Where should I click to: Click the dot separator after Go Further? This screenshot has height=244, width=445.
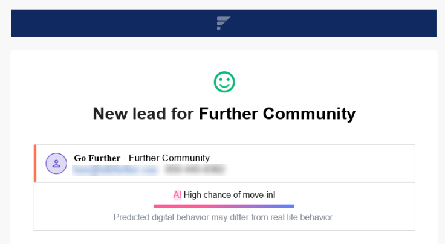click(x=125, y=158)
